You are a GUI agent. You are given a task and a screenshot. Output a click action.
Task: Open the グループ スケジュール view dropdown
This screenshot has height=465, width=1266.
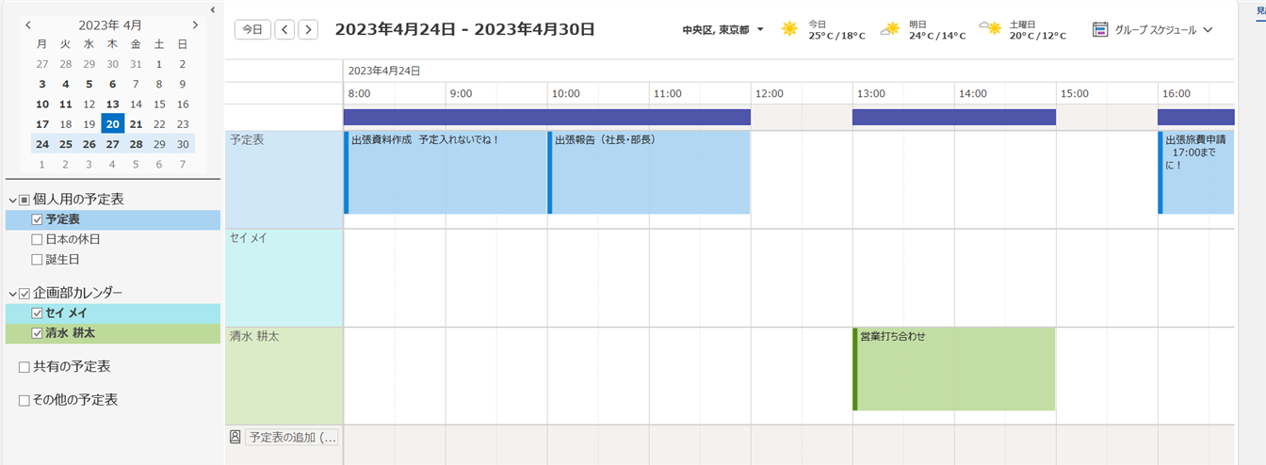click(x=1208, y=30)
